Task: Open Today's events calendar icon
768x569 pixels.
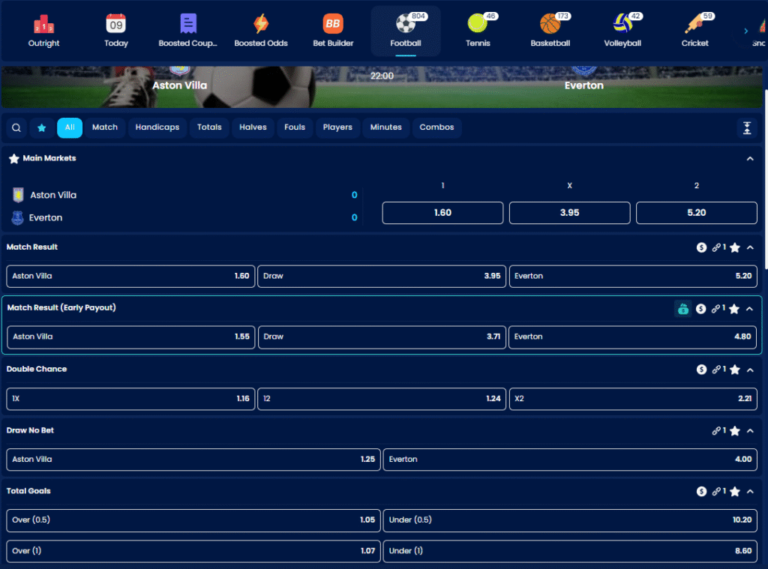Action: click(115, 25)
